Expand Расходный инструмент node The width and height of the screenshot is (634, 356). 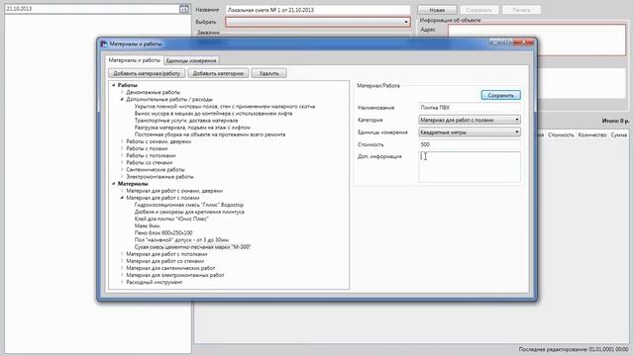122,282
